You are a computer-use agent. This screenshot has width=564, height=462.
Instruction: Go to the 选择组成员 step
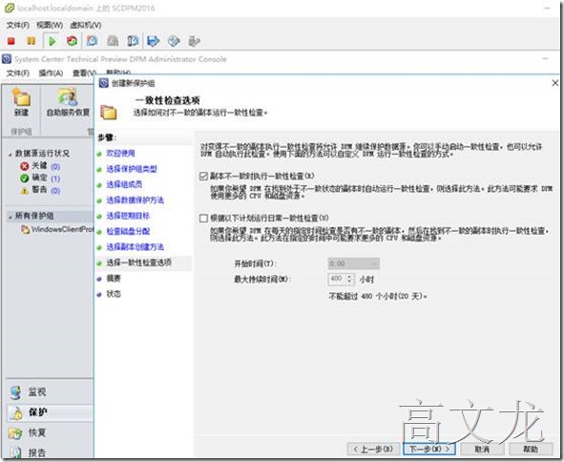tap(124, 184)
